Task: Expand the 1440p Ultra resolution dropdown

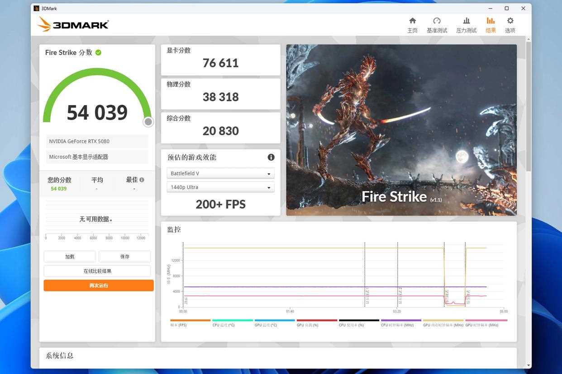Action: click(x=220, y=187)
